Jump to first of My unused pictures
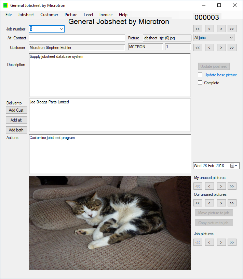The image size is (243, 279). pos(198,186)
